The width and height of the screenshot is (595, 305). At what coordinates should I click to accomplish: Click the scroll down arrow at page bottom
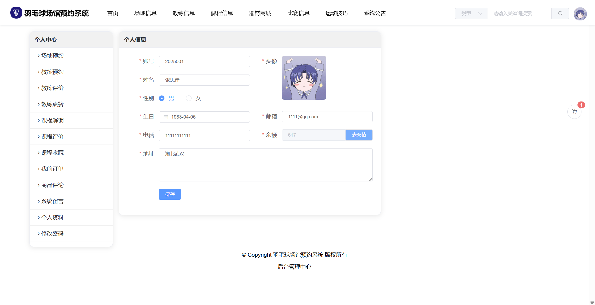click(592, 303)
